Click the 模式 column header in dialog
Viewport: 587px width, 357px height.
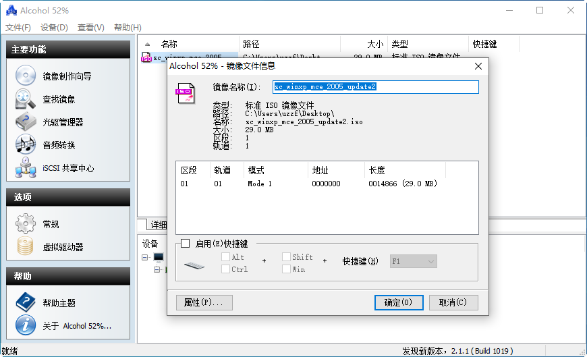click(276, 171)
